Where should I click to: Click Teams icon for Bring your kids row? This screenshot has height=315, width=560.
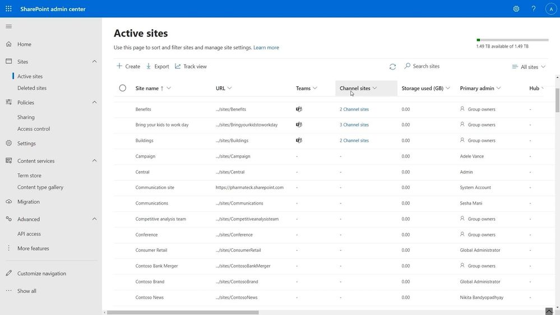(299, 124)
